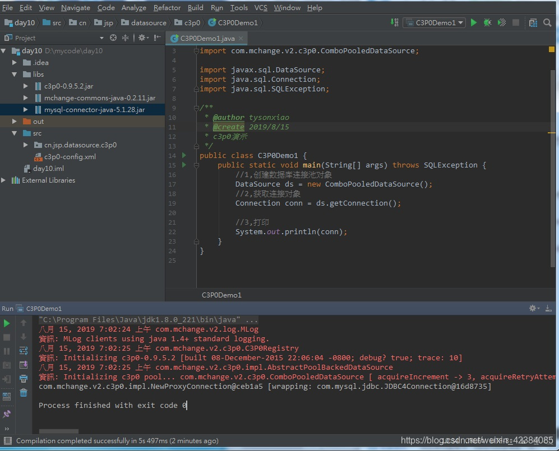Click the Make Project build icon
Screen dimensions: 559x451
(394, 23)
